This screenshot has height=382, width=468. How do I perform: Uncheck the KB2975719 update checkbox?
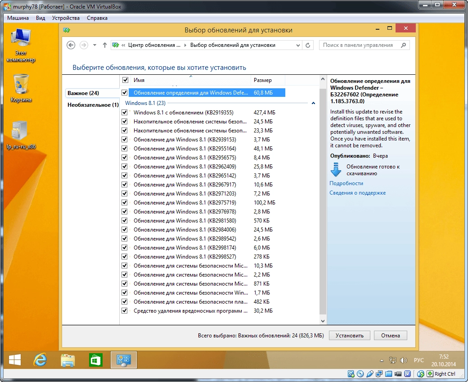click(x=125, y=203)
